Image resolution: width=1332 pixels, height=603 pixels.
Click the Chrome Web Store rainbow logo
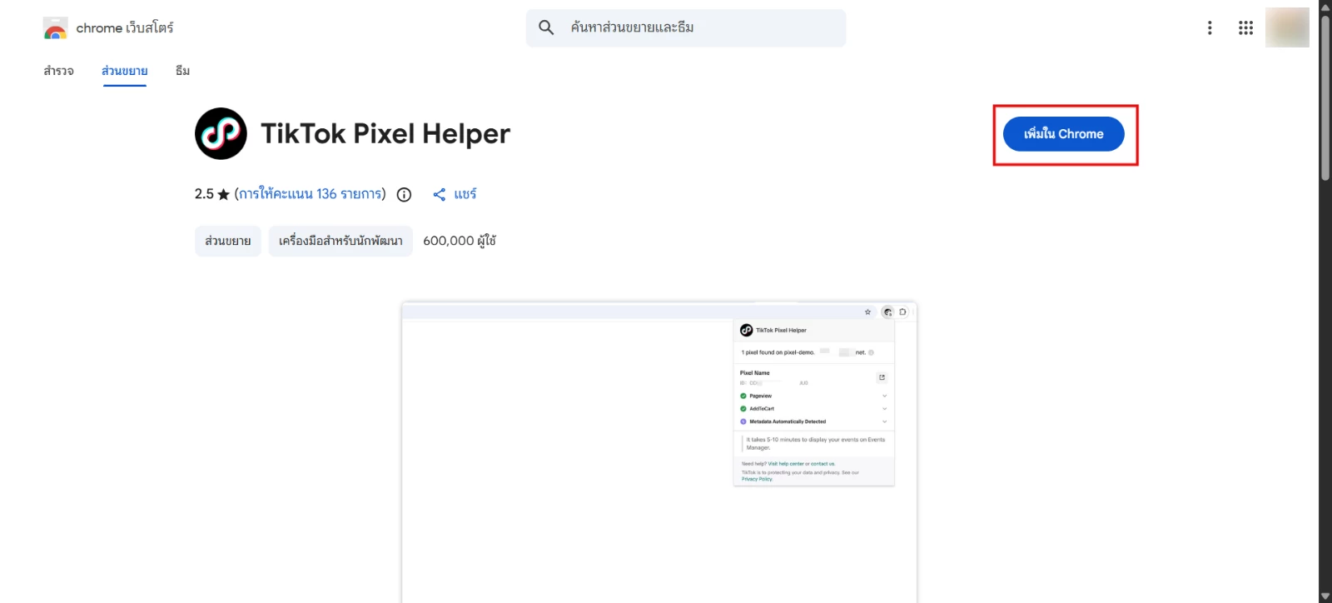(55, 28)
